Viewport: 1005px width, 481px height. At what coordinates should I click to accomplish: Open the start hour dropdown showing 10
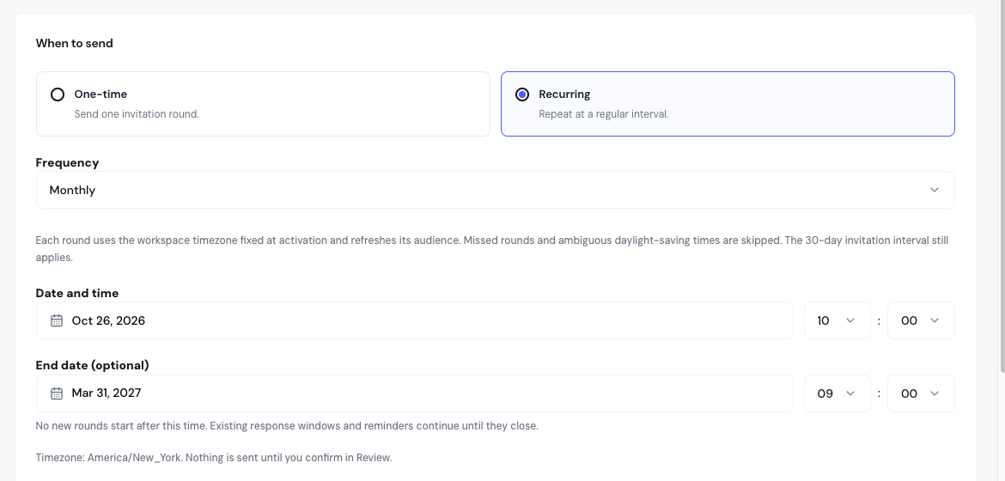(837, 320)
